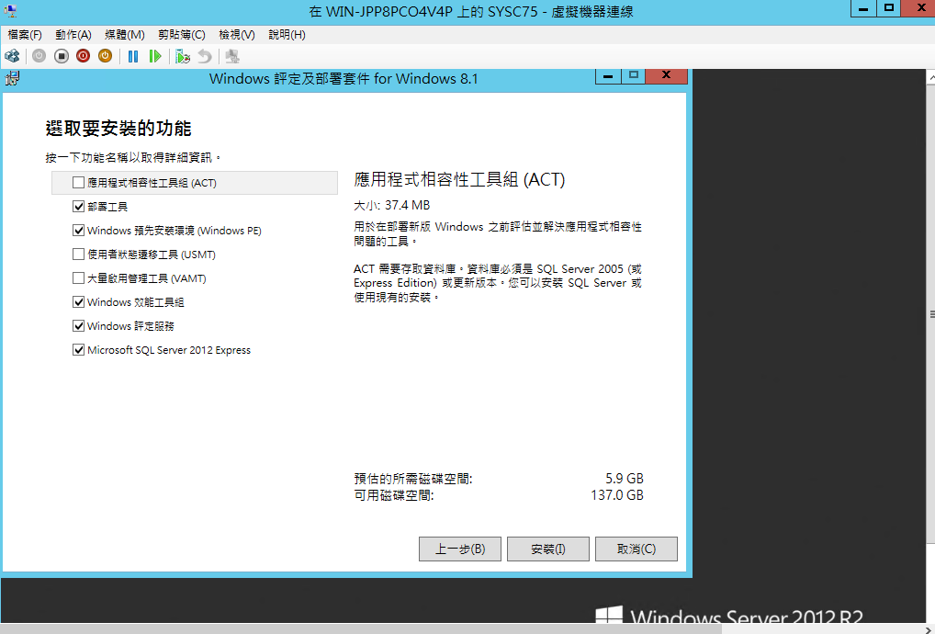Minimize the Windows ADK setup dialog
Viewport: 935px width, 634px height.
click(608, 75)
